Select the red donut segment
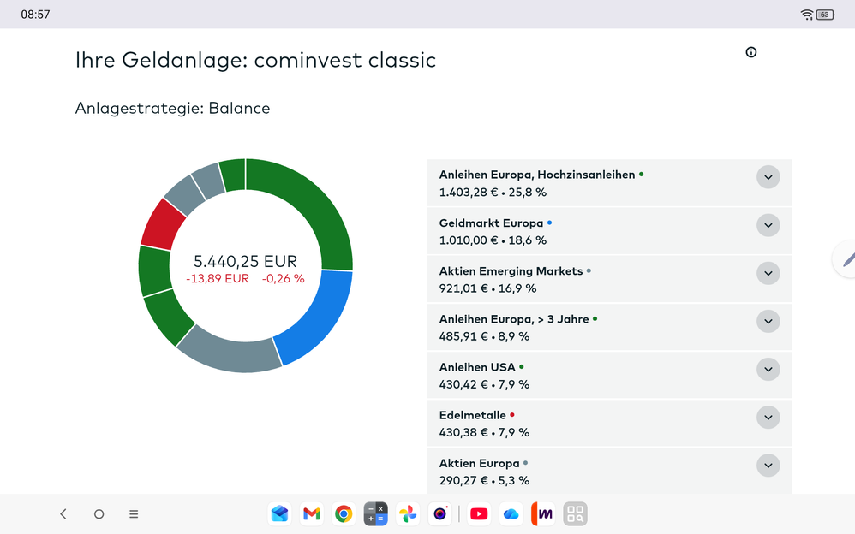The width and height of the screenshot is (855, 534). click(163, 225)
